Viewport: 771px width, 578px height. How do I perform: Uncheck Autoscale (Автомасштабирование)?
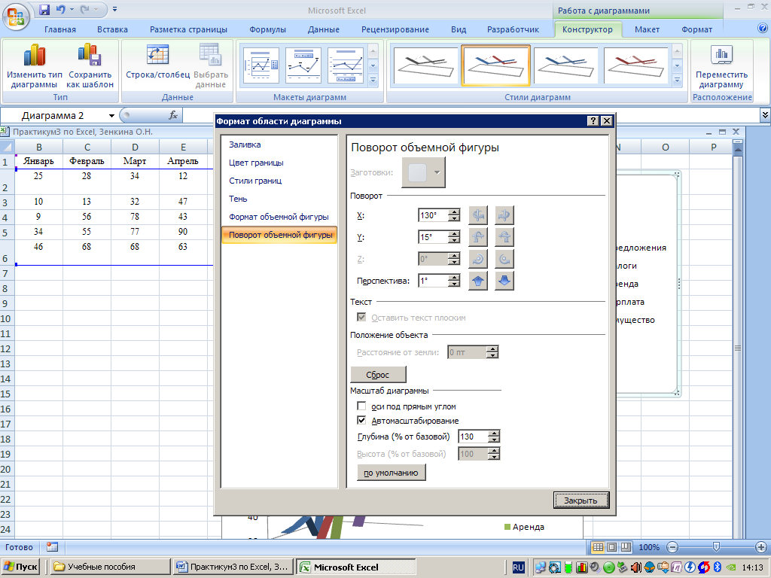[x=361, y=420]
